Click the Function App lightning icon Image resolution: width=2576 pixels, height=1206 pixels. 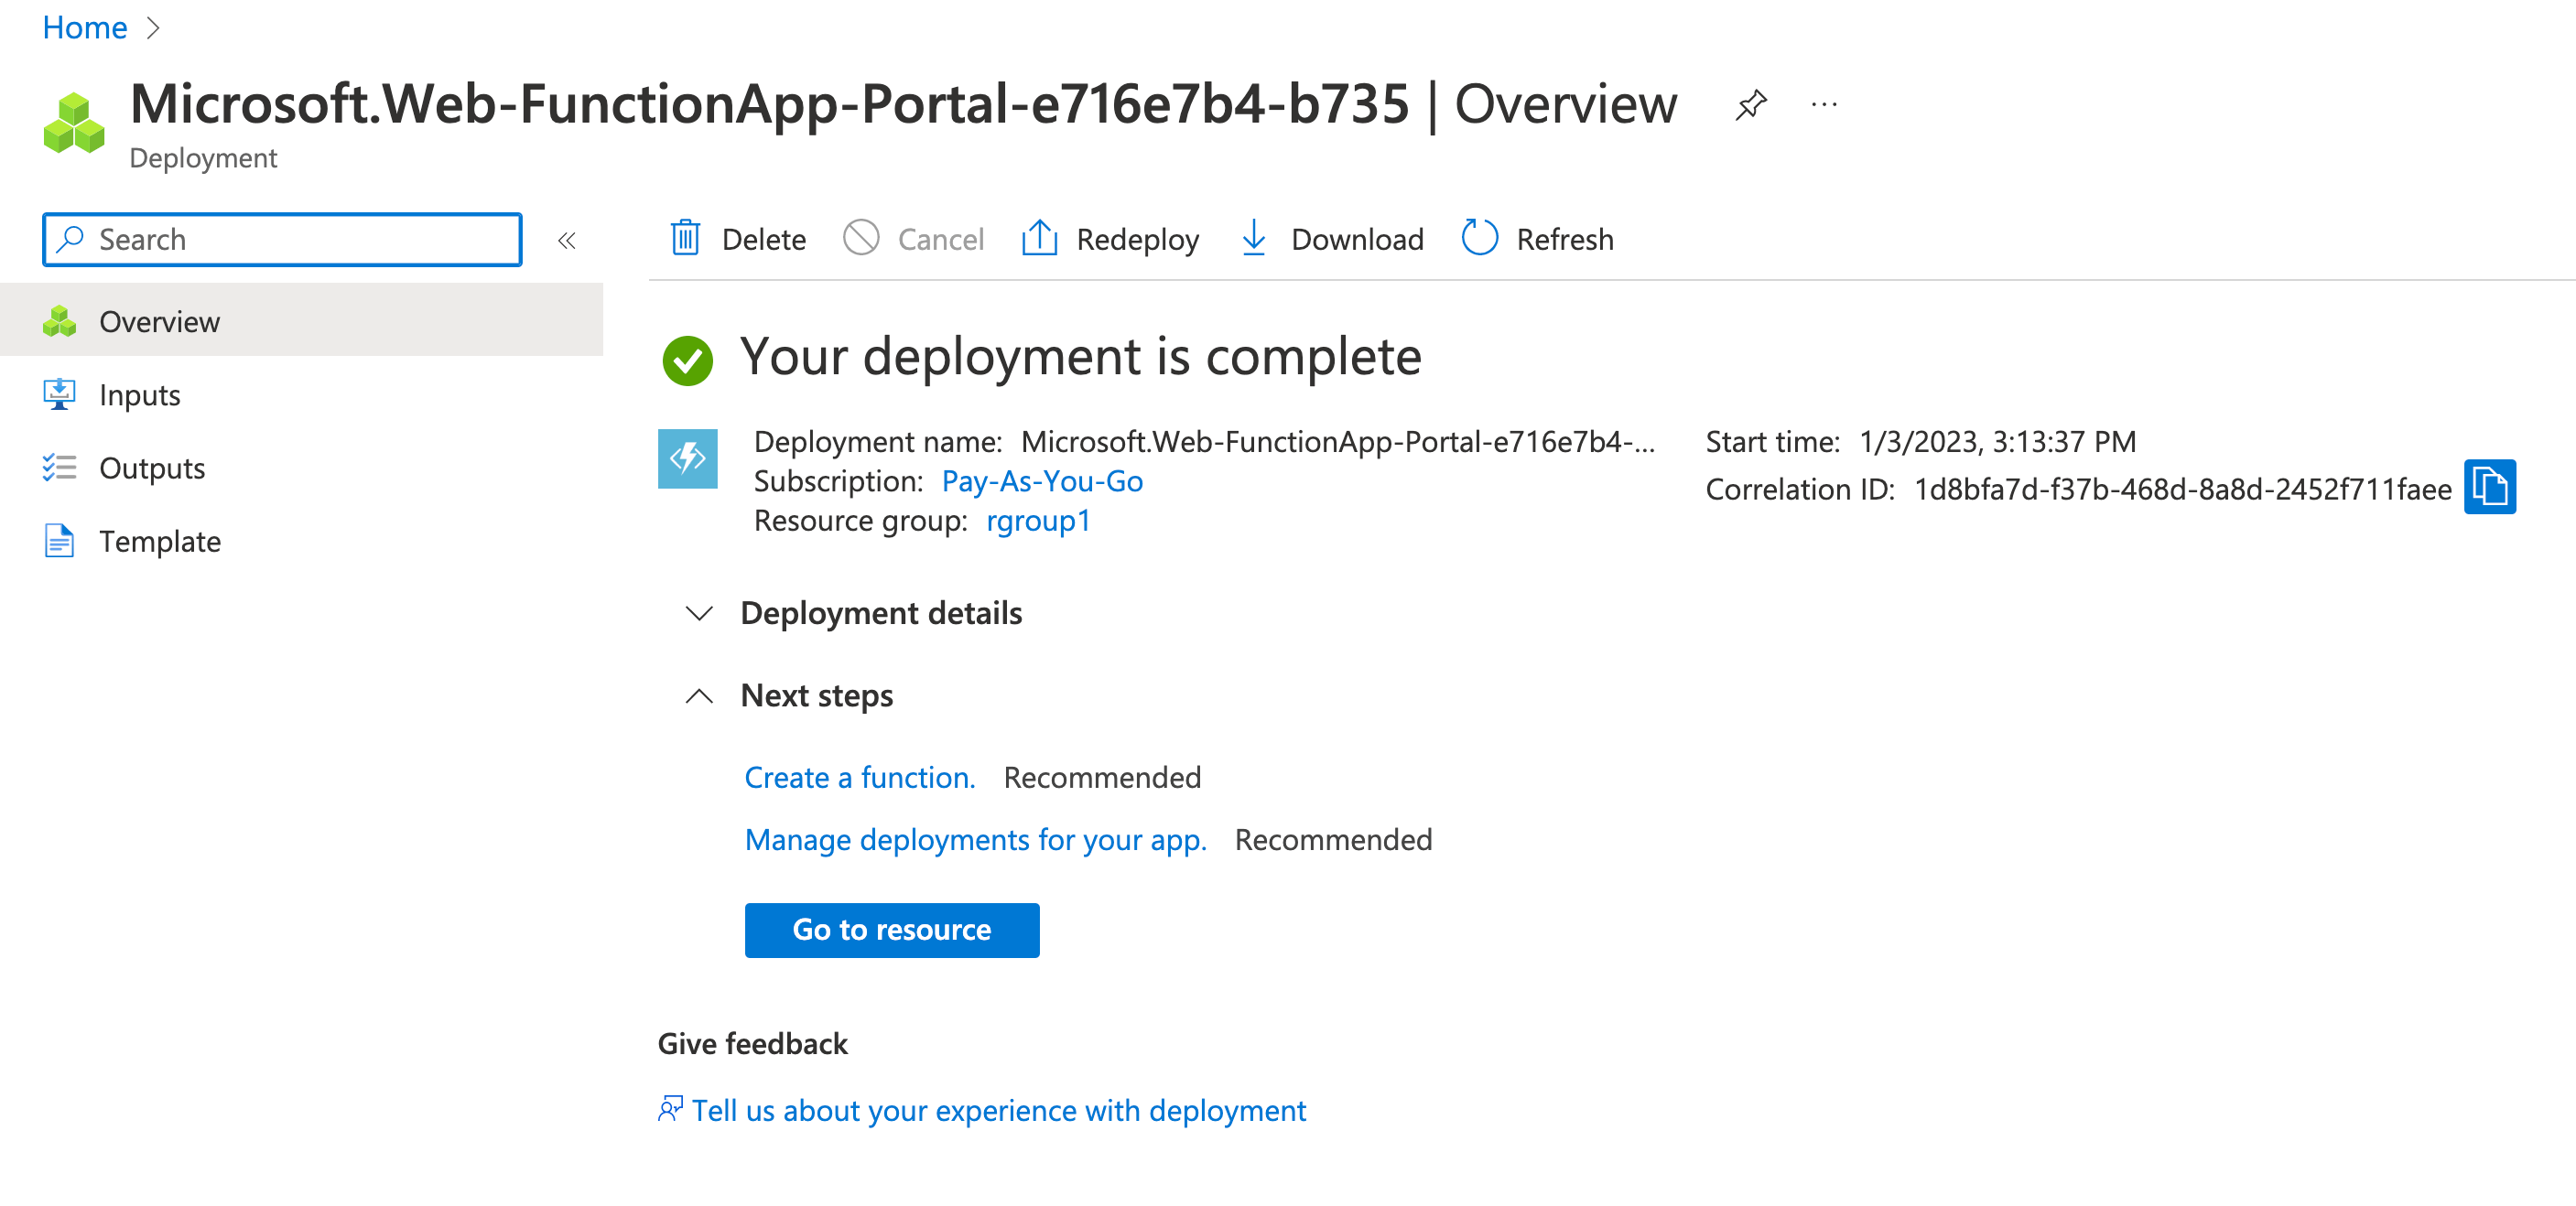tap(688, 458)
